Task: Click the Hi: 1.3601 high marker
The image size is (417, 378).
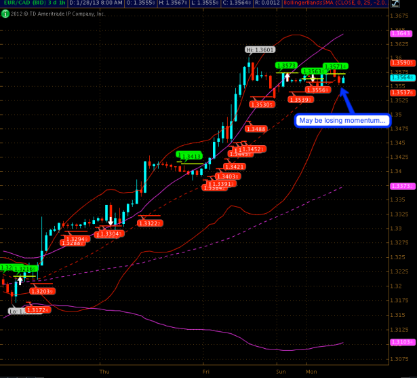Action: 260,50
